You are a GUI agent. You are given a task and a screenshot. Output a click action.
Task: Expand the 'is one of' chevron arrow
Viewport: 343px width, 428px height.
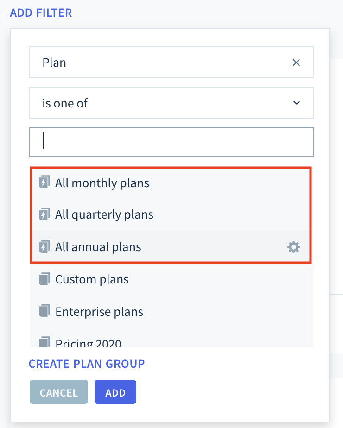click(297, 103)
